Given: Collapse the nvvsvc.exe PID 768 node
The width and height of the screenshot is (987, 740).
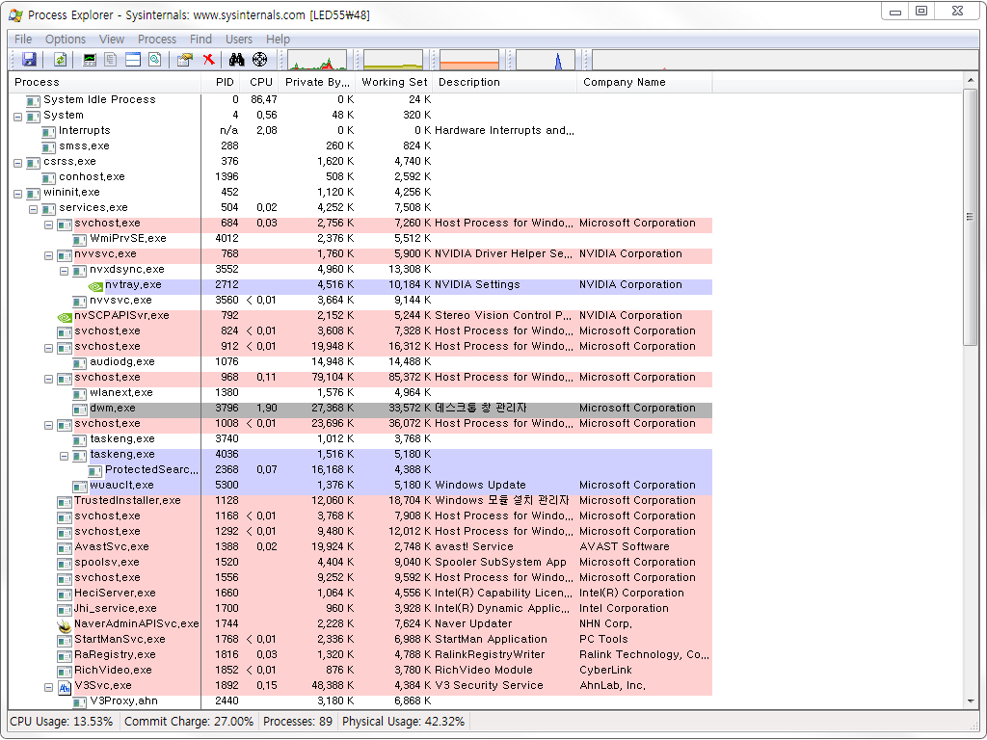Looking at the screenshot, I should point(48,255).
